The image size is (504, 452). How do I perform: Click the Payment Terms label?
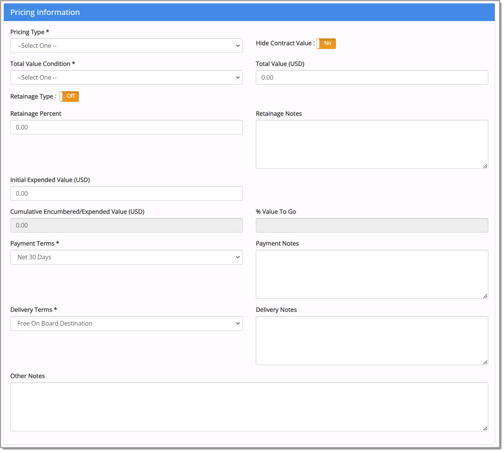(35, 244)
